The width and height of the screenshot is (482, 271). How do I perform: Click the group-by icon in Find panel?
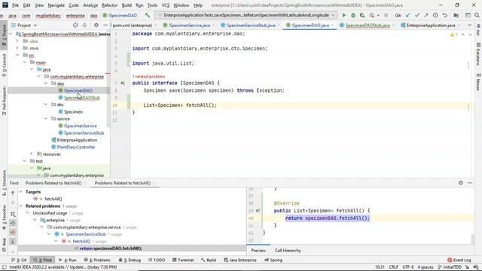click(13, 214)
